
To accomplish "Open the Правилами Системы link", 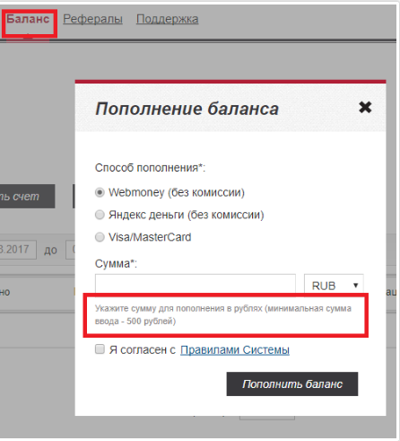I will [235, 350].
